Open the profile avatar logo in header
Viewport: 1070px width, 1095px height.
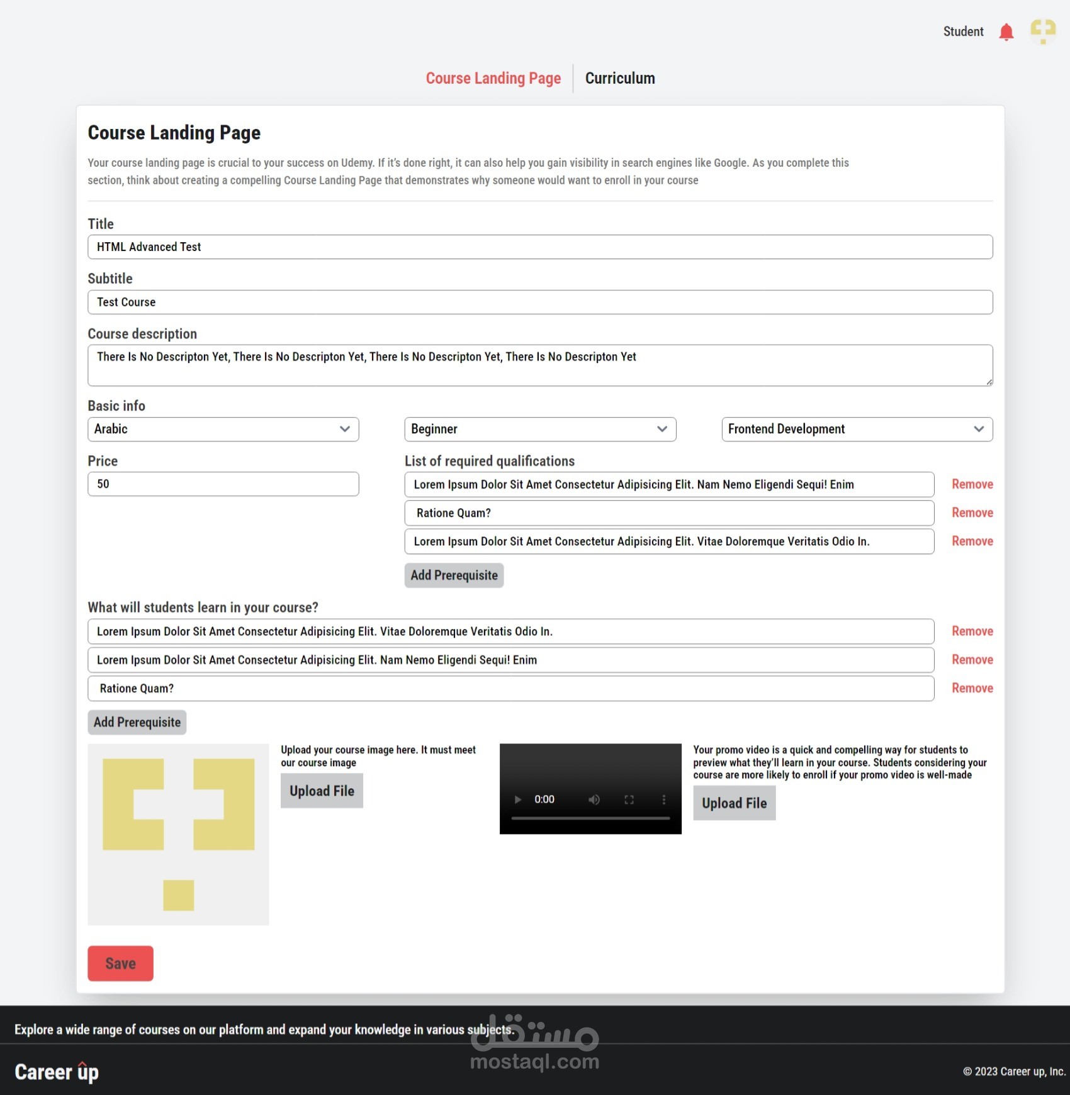tap(1042, 31)
